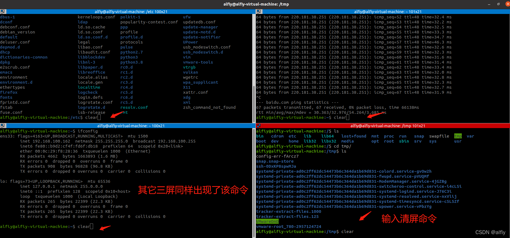Click the 'lo: flags=73' line

click(55, 181)
